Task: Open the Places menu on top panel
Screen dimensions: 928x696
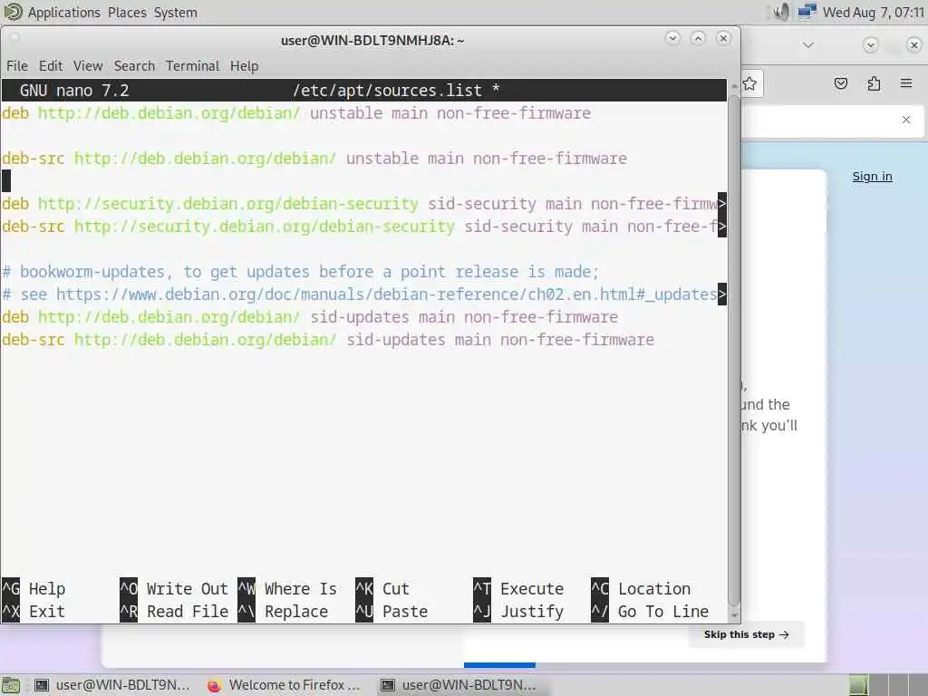Action: click(x=127, y=13)
